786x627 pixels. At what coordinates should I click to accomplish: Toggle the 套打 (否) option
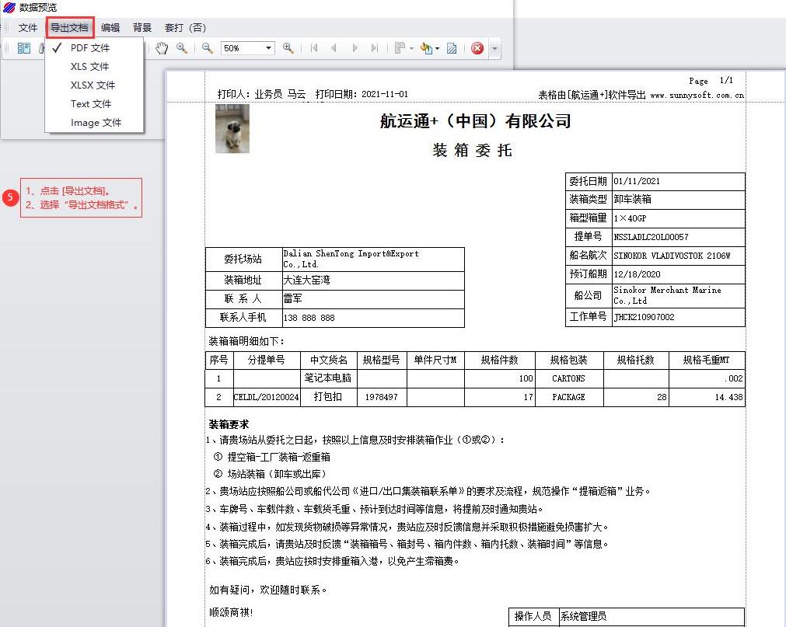pos(185,28)
